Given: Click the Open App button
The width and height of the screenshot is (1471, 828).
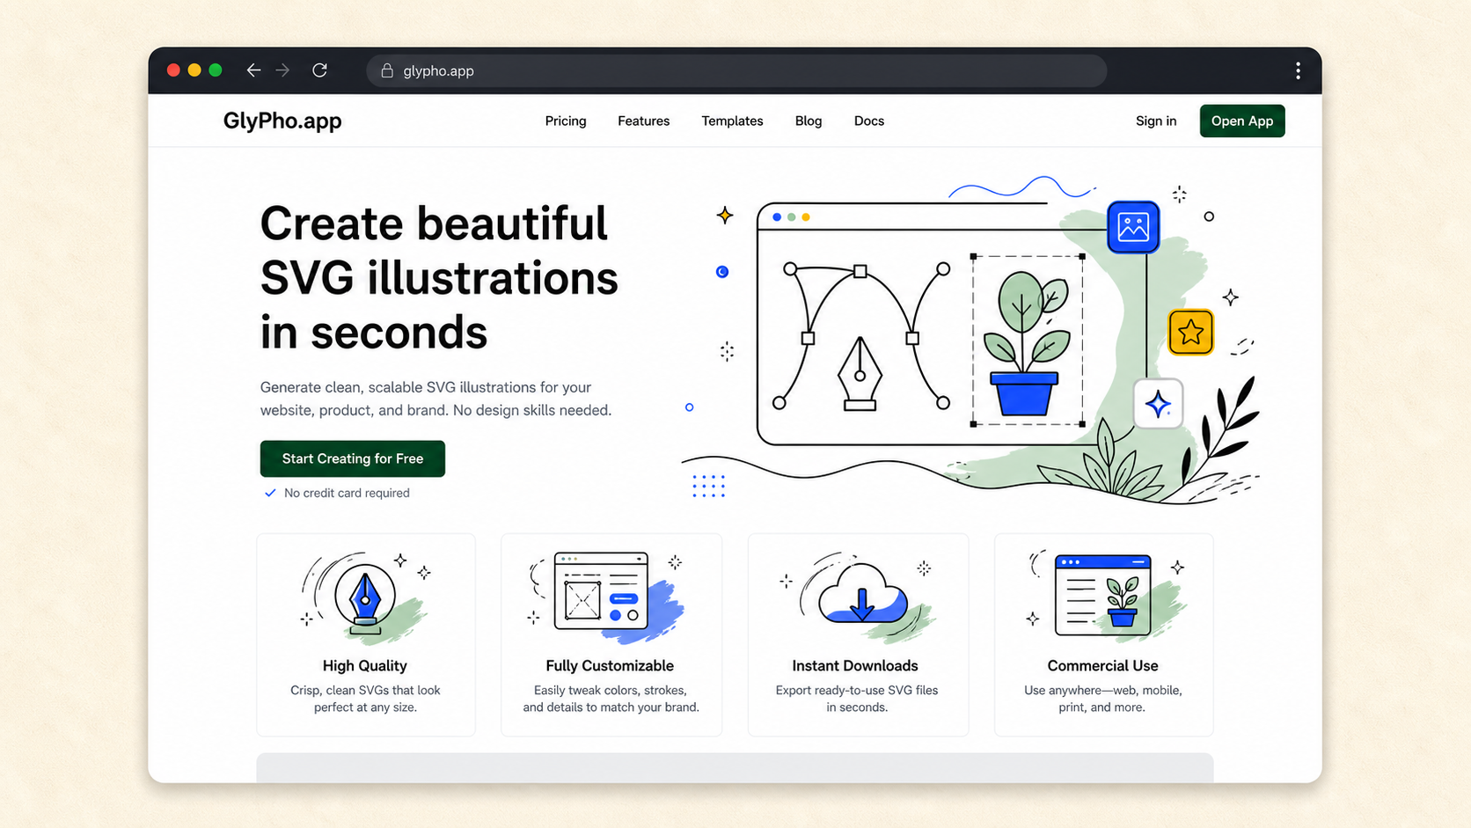Looking at the screenshot, I should coord(1242,121).
